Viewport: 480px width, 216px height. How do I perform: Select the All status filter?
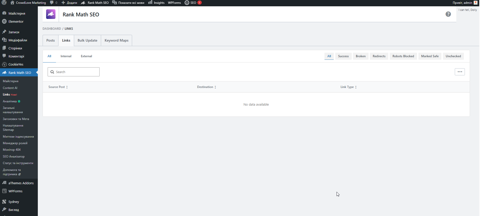[329, 56]
